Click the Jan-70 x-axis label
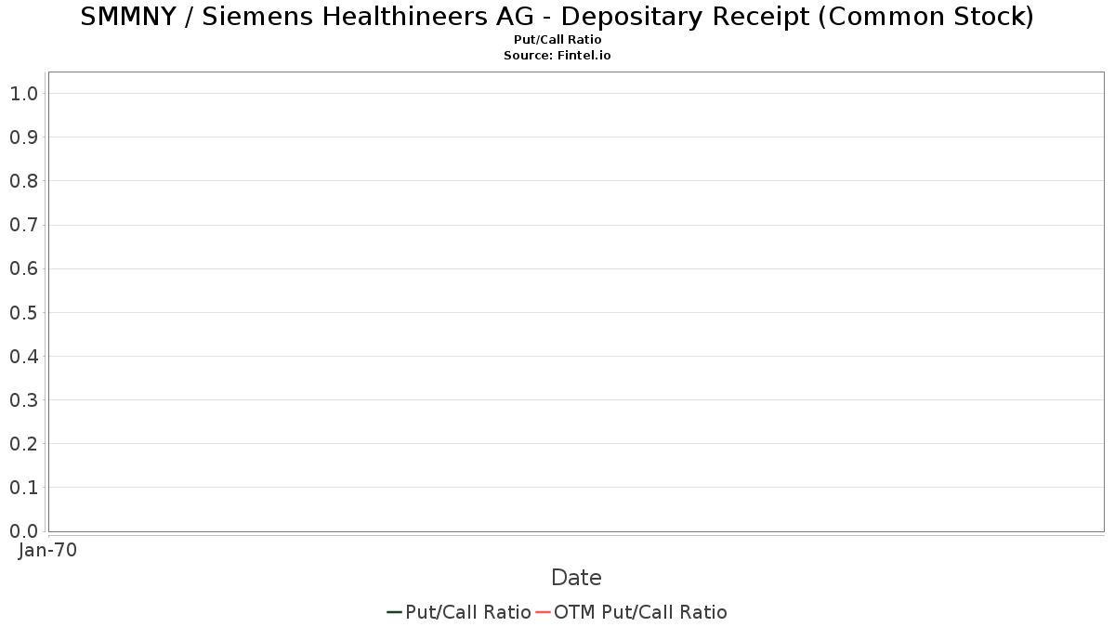The height and width of the screenshot is (627, 1115). [47, 550]
